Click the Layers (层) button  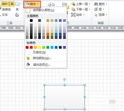tap(98, 9)
